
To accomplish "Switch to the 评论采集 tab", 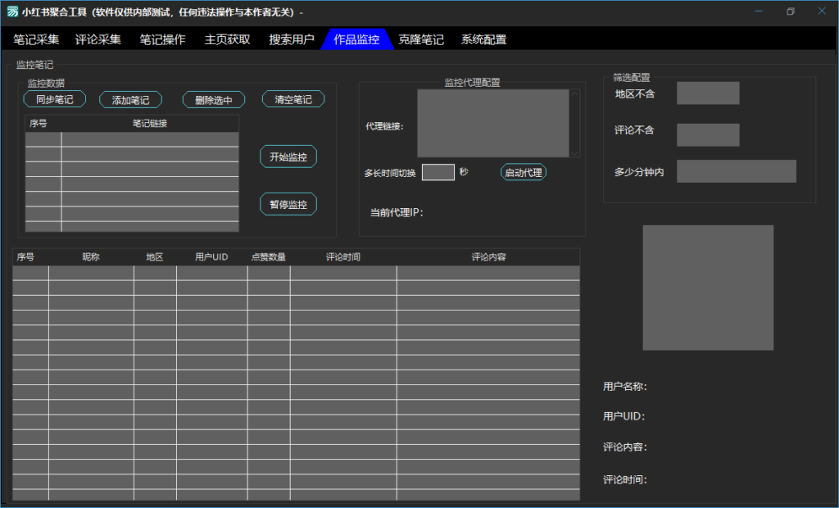I will [x=98, y=39].
